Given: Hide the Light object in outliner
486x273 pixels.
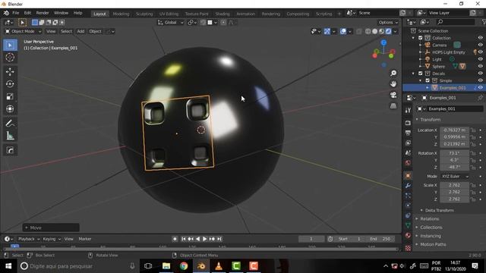Looking at the screenshot, I should 480,59.
